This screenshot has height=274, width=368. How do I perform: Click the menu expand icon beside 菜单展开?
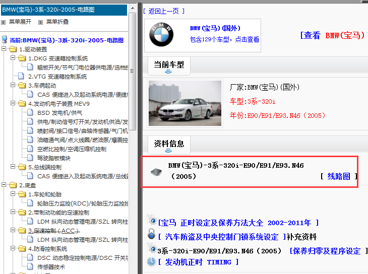click(4, 22)
